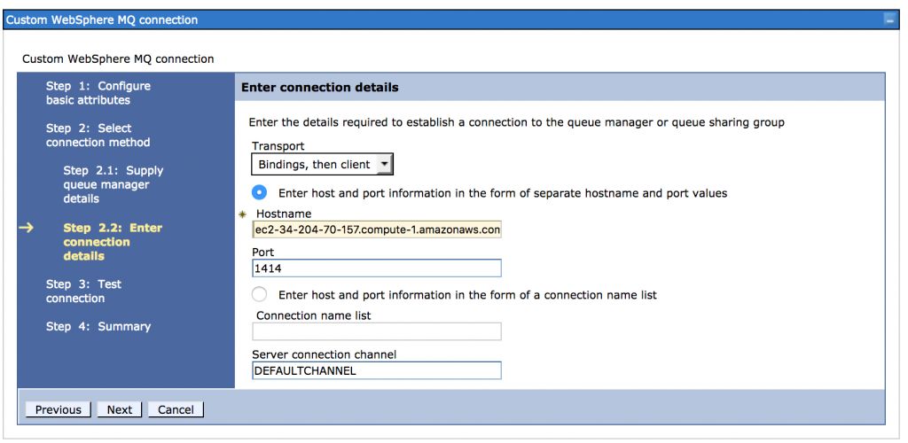
Task: Focus the Hostname input field
Action: pos(377,230)
